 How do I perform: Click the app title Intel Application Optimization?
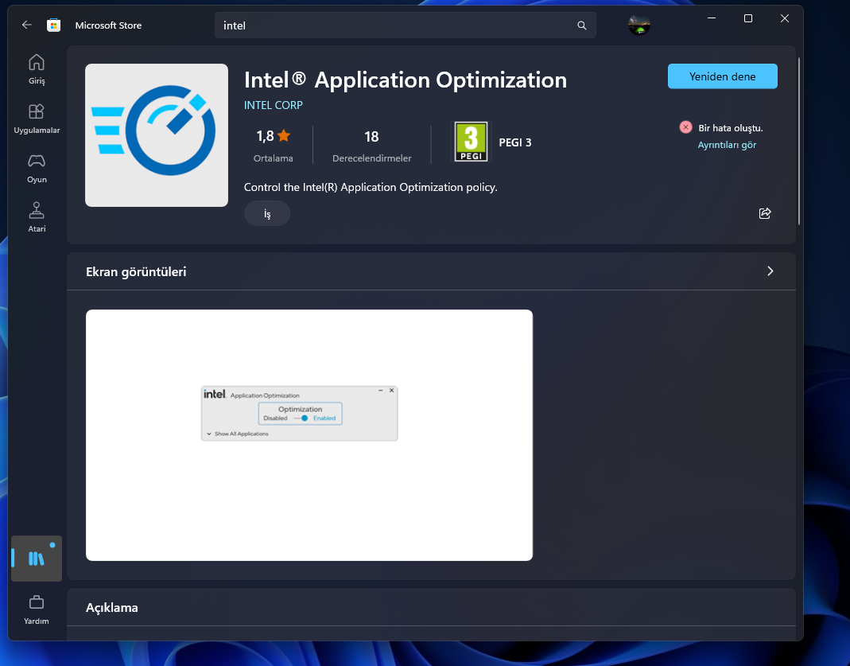406,80
